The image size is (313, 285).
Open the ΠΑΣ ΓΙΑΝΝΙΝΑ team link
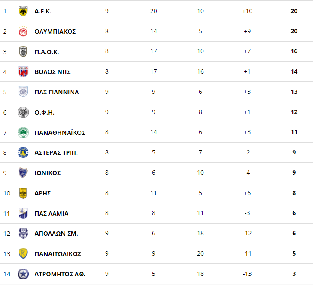click(x=57, y=92)
